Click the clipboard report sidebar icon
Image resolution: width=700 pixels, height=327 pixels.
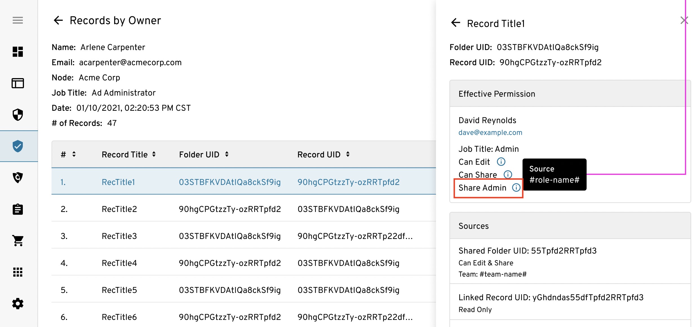(x=17, y=209)
